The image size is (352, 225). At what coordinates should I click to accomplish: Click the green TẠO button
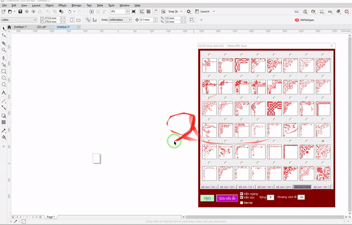pos(207,198)
